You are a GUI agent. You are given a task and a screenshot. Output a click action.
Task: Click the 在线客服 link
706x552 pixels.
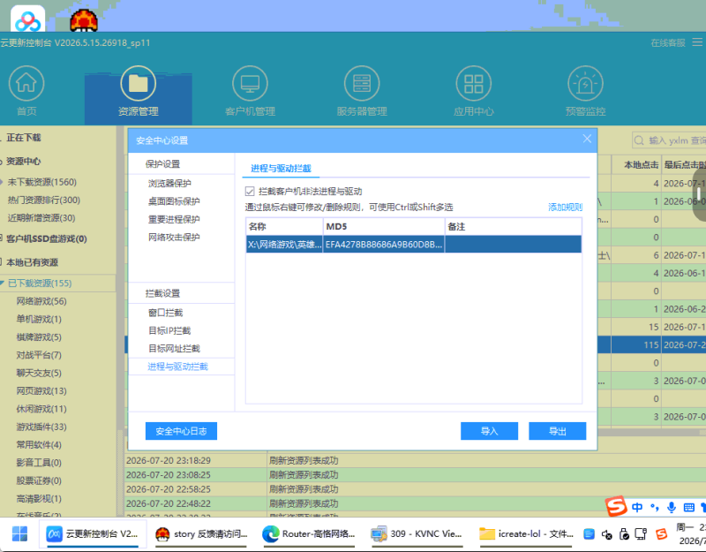tap(668, 42)
